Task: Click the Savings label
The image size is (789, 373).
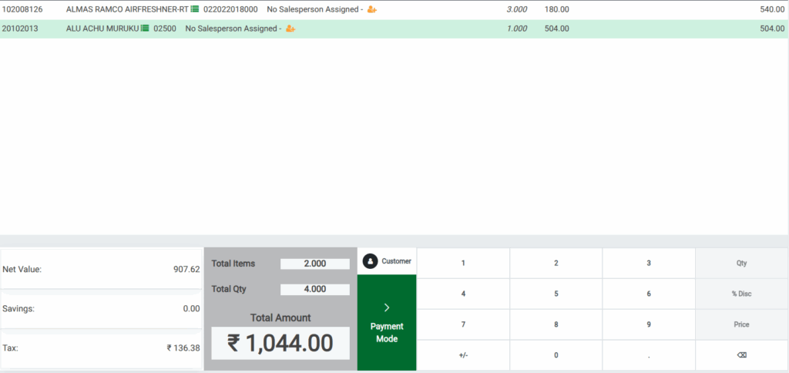Action: (18, 308)
